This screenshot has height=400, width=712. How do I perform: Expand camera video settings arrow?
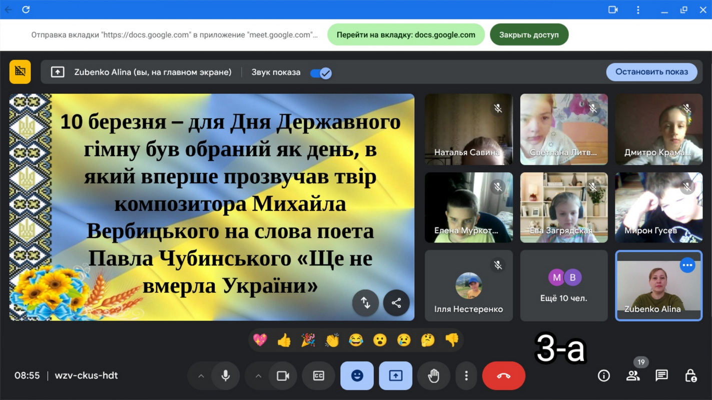tap(259, 375)
